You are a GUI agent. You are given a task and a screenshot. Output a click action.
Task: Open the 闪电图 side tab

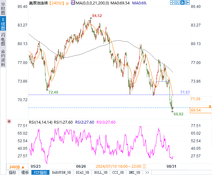point(3,39)
